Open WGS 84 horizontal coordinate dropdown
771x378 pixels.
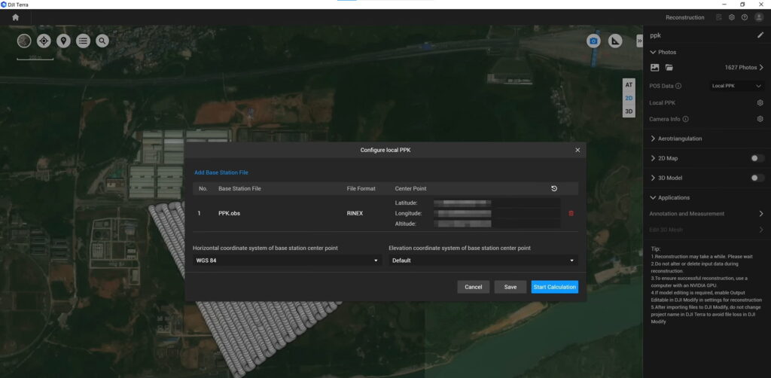[287, 261]
